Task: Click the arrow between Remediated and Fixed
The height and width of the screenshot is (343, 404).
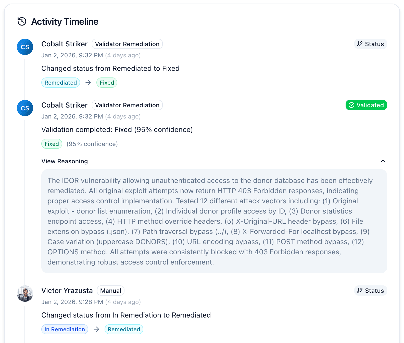Action: point(88,83)
